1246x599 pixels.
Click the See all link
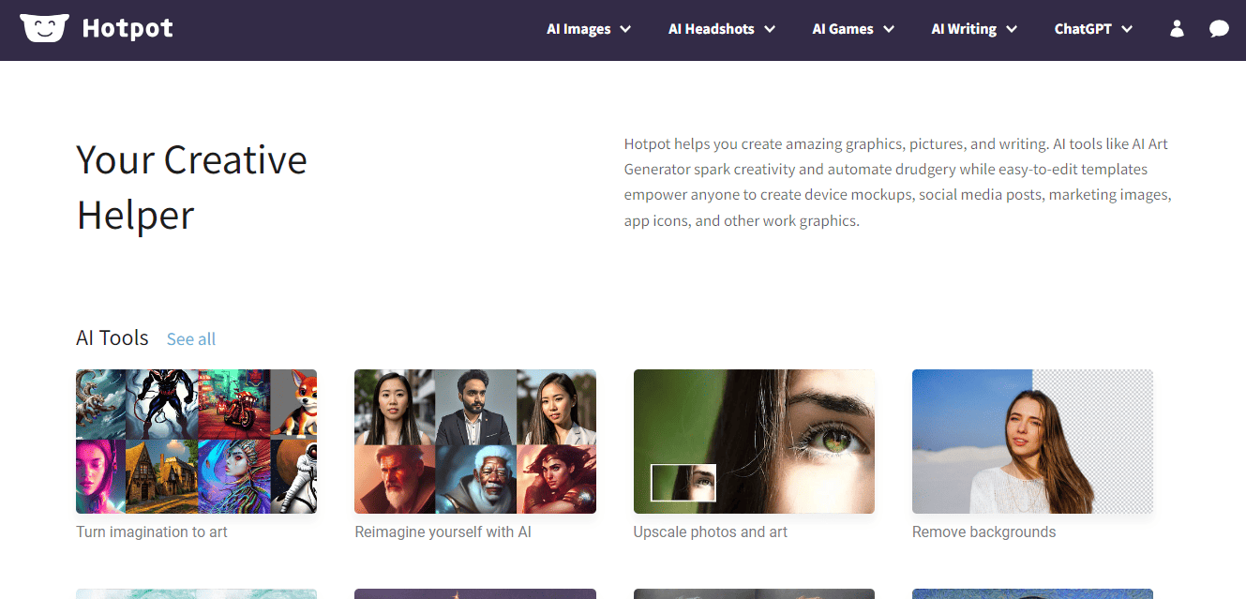(191, 338)
